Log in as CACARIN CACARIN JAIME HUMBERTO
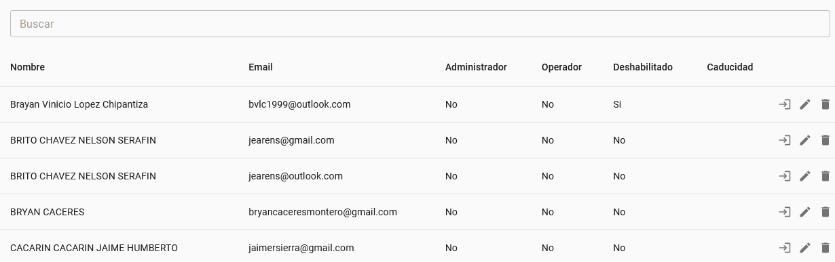 pos(785,248)
